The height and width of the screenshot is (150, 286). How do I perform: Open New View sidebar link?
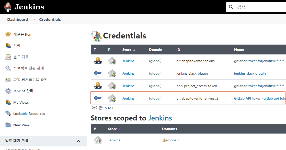pyautogui.click(x=21, y=125)
